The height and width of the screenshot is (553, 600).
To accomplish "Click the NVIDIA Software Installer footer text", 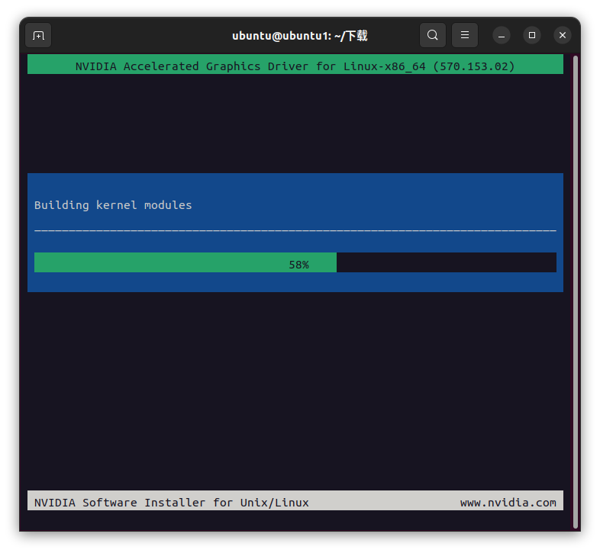I will click(172, 502).
